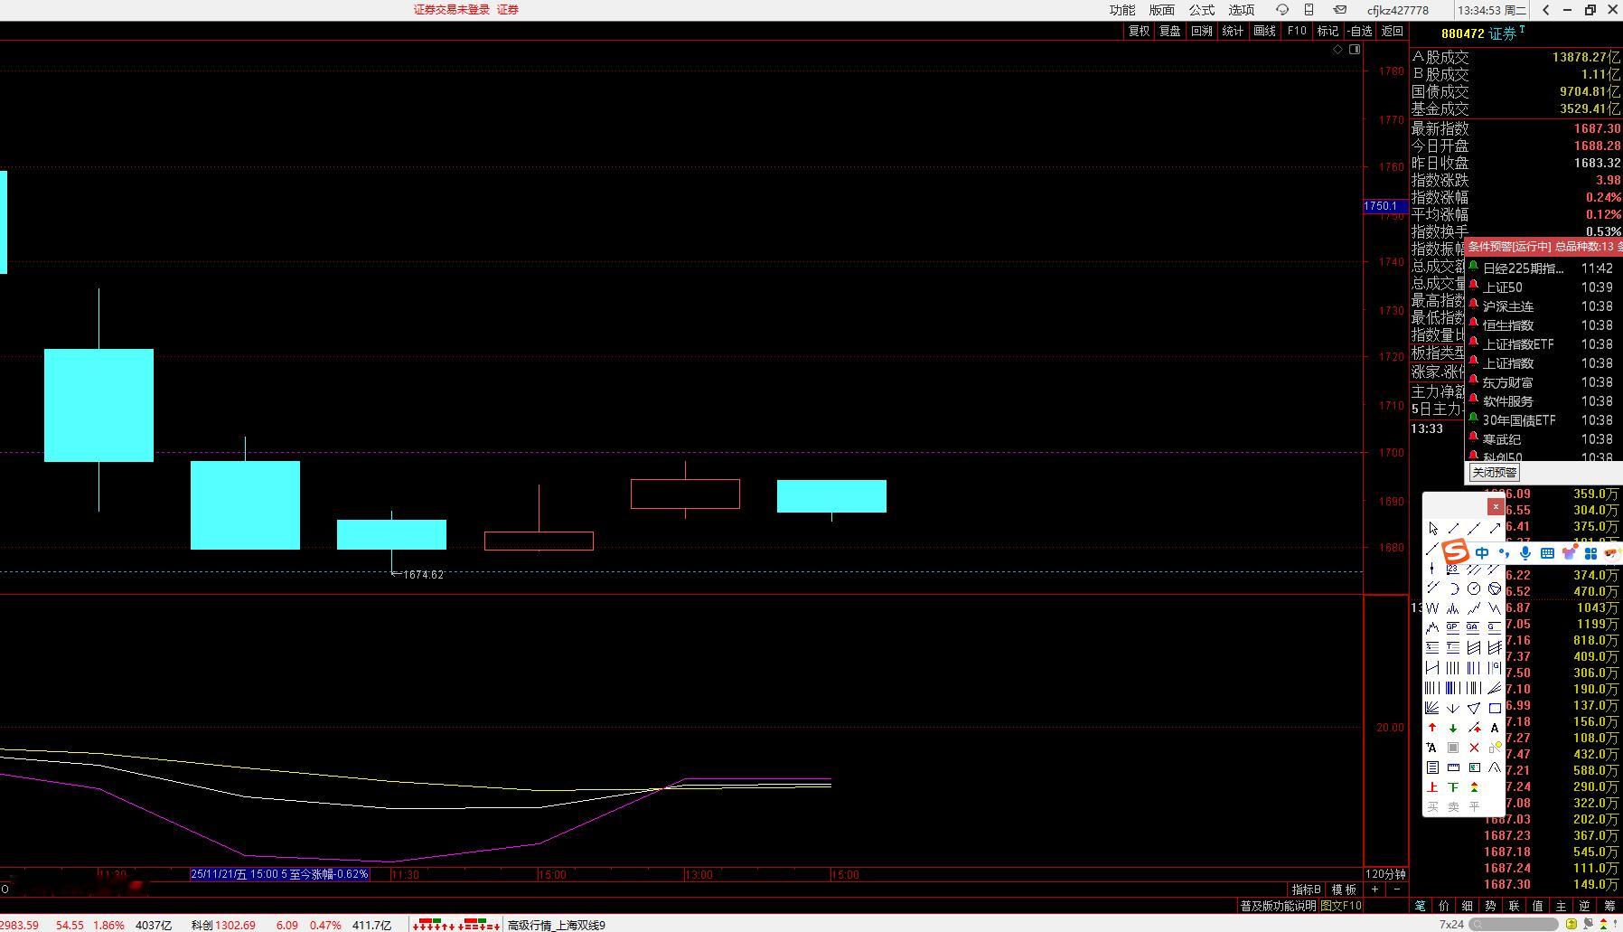Open 普及版功能说明 link
Viewport: 1623px width, 932px height.
point(1278,906)
